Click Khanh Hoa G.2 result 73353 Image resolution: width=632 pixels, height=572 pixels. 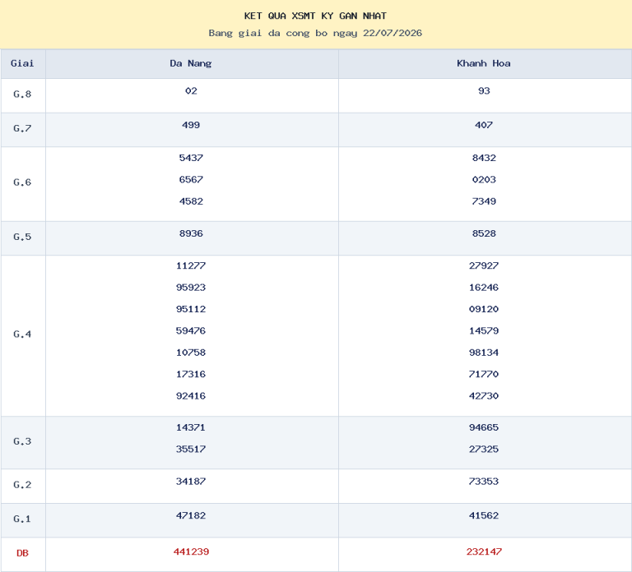click(484, 482)
